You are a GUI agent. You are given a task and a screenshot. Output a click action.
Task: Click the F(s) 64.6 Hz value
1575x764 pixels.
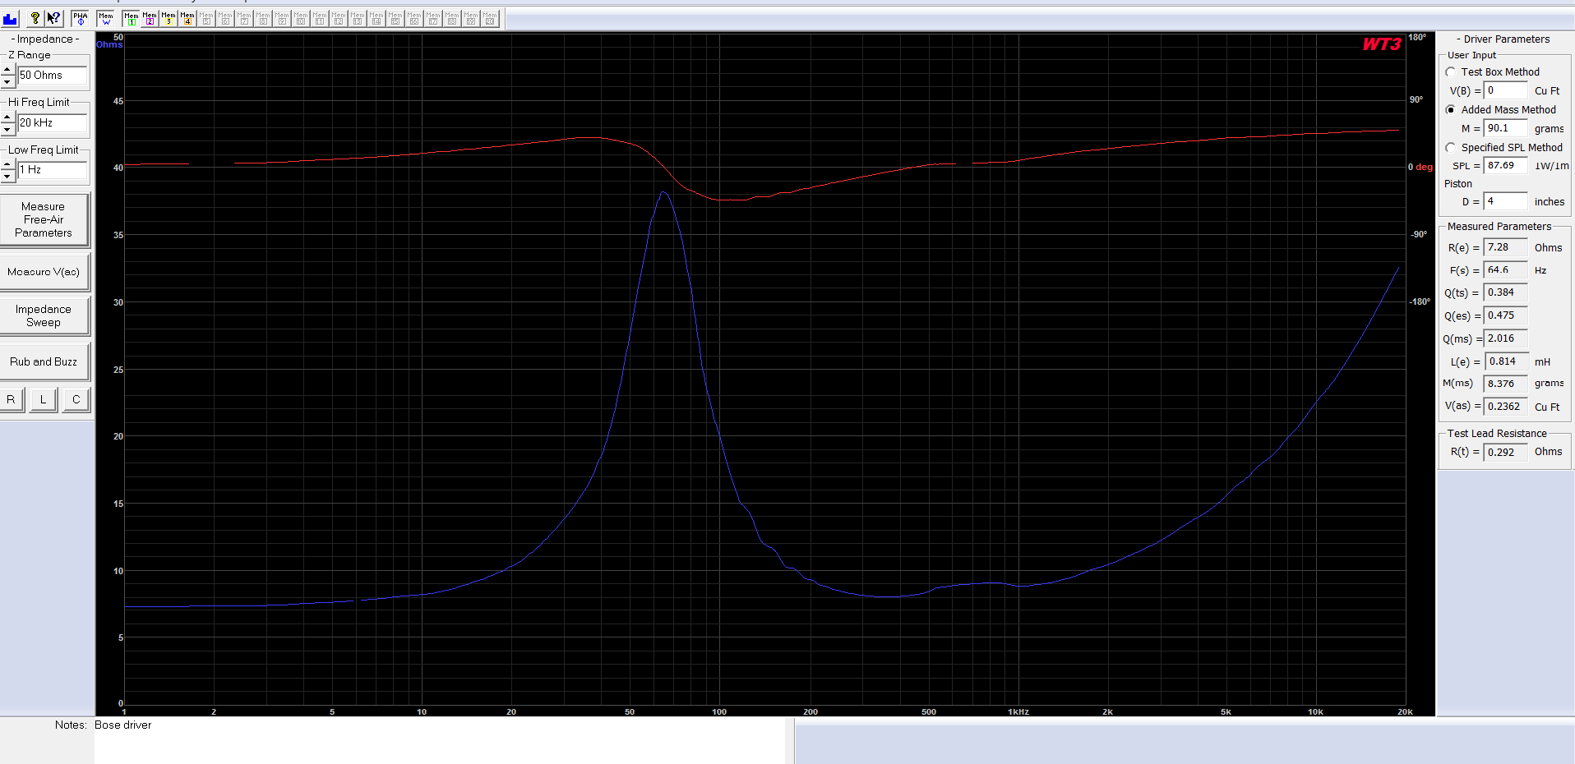coord(1506,270)
